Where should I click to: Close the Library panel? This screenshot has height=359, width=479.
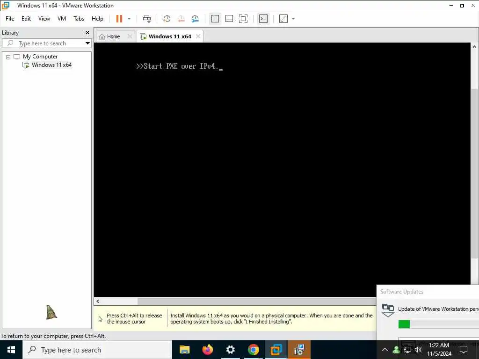tap(87, 32)
